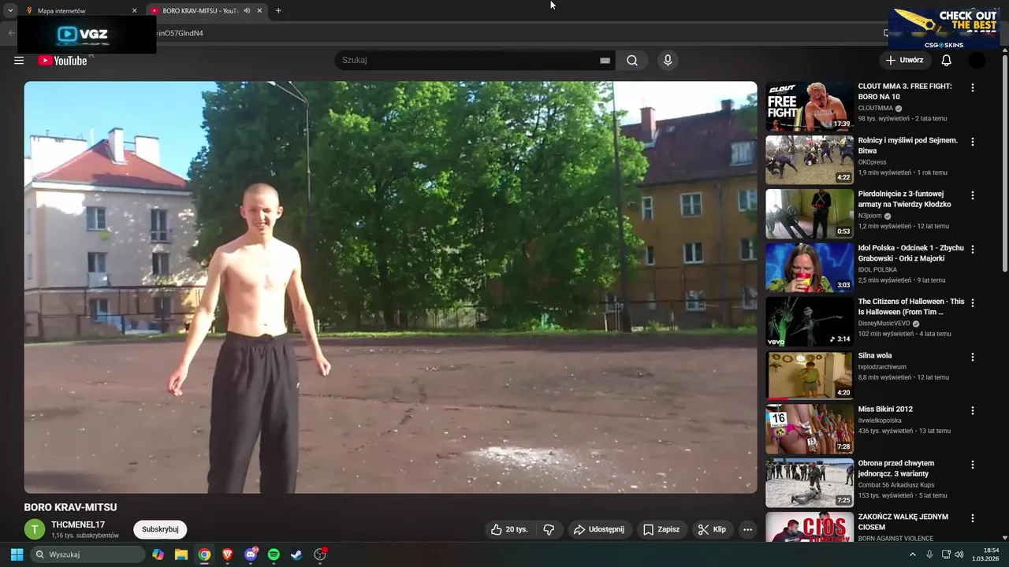Open CLOUT MMA 3 FREE FIGHT title

tap(905, 91)
